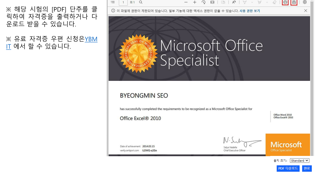Viewport: 327px width, 176px height.
Task: Click the 완료 button
Action: click(307, 168)
